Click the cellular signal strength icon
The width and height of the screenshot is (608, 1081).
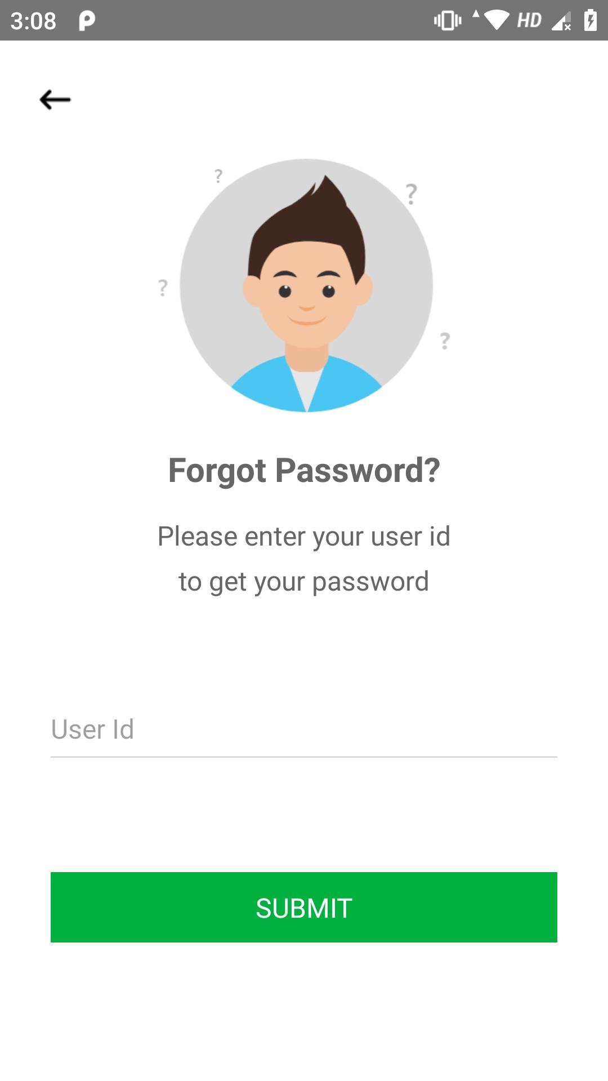[x=561, y=21]
